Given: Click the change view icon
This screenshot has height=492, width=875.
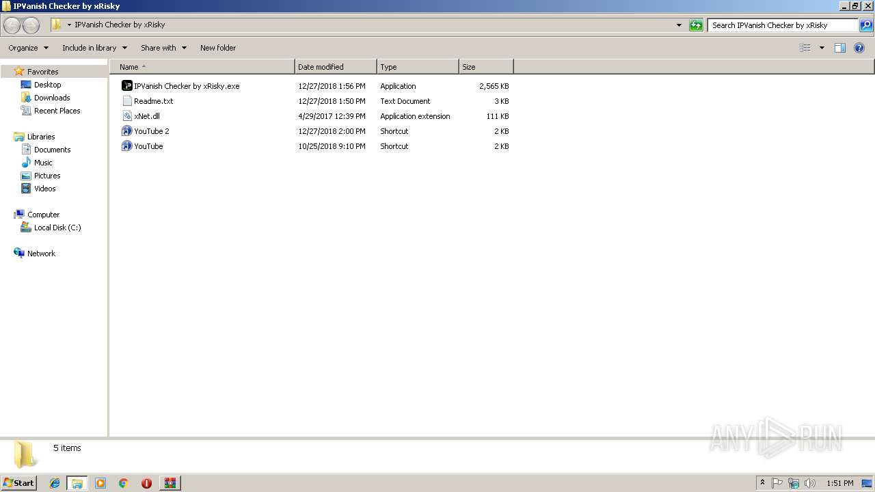Looking at the screenshot, I should 805,48.
